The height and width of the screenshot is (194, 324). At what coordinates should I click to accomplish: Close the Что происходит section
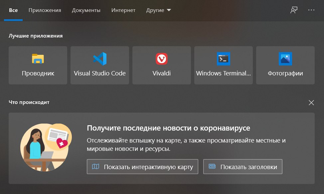[x=311, y=103]
